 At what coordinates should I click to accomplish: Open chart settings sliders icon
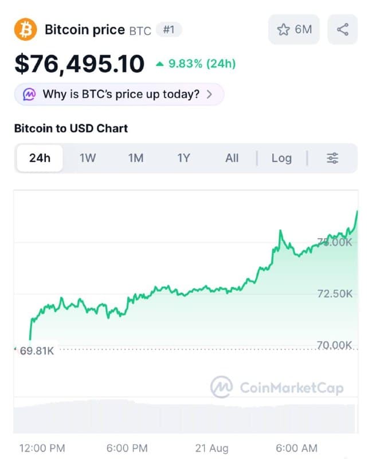(x=332, y=158)
